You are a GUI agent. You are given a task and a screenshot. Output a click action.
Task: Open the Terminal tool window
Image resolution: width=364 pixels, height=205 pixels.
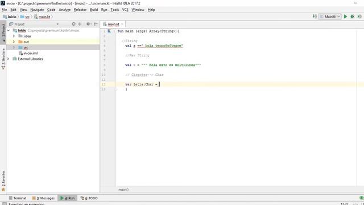point(18,198)
